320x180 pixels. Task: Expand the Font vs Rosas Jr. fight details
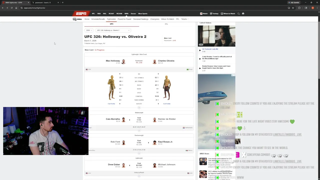pos(139,153)
